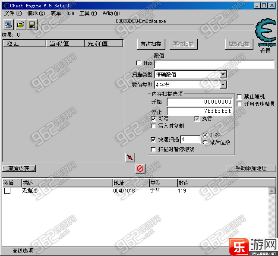This screenshot has height=256, width=278.
Task: Open the process selector icon
Action: (x=8, y=25)
